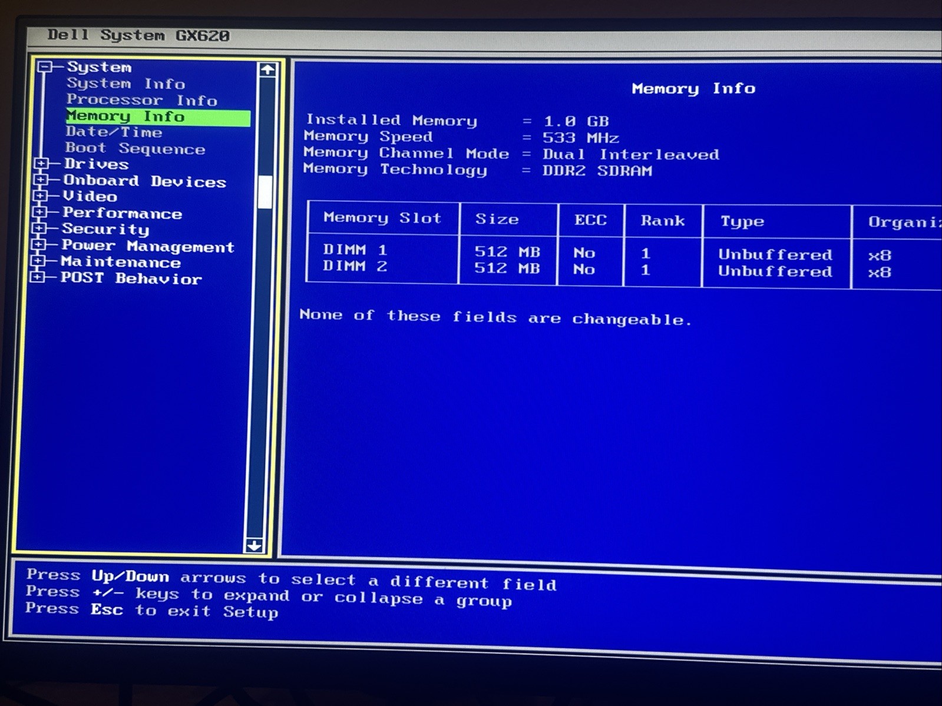Select the POST Behavior label
942x706 pixels.
click(x=131, y=278)
